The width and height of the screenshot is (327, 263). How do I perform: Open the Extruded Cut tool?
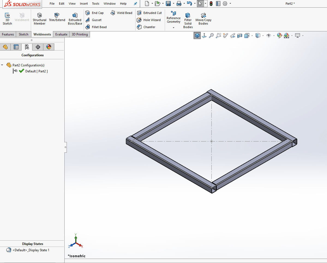tap(149, 13)
